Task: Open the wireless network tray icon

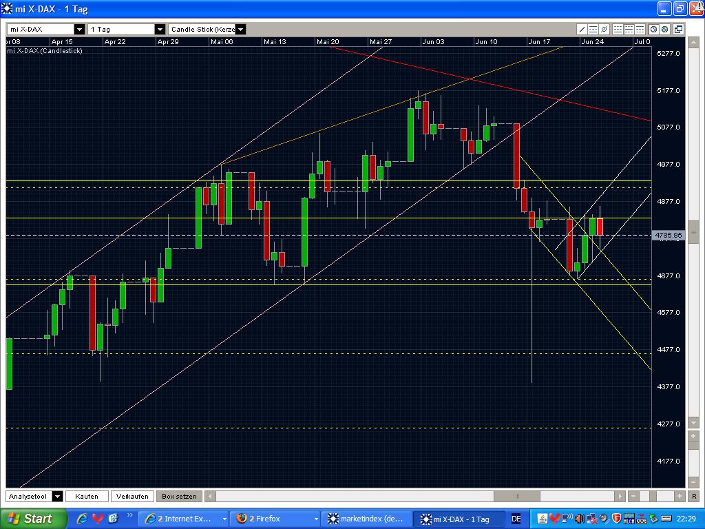Action: click(567, 519)
